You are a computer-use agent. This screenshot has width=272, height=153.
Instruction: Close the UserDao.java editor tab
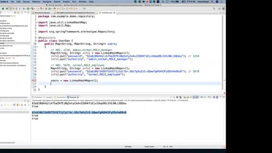(x=114, y=13)
